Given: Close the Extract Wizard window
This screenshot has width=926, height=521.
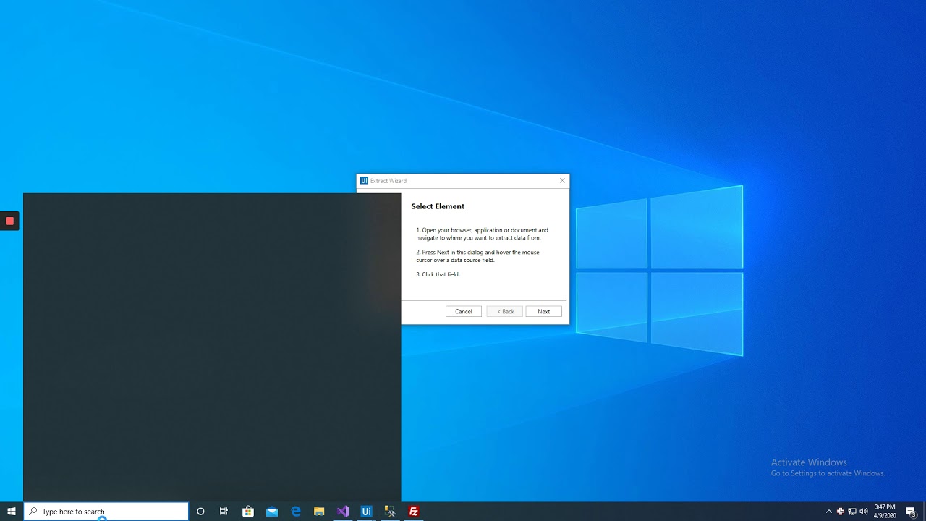Looking at the screenshot, I should 562,181.
